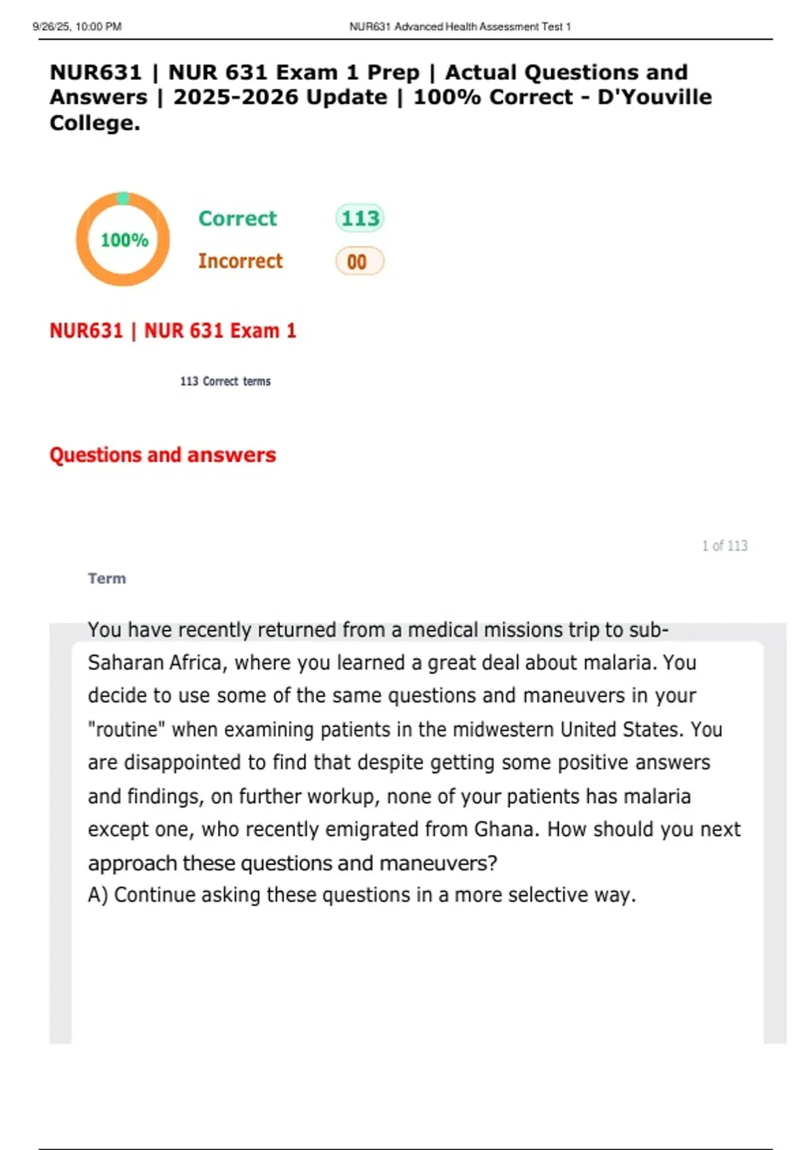Click the 1 of 113 card counter
Image resolution: width=812 pixels, height=1150 pixels.
click(724, 546)
